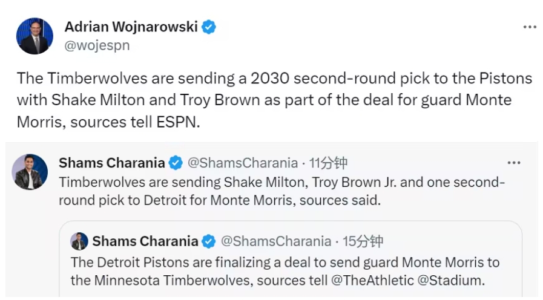Image resolution: width=543 pixels, height=300 pixels.
Task: Click the Shams Charania name in the 15分钟 tweet
Action: 145,241
